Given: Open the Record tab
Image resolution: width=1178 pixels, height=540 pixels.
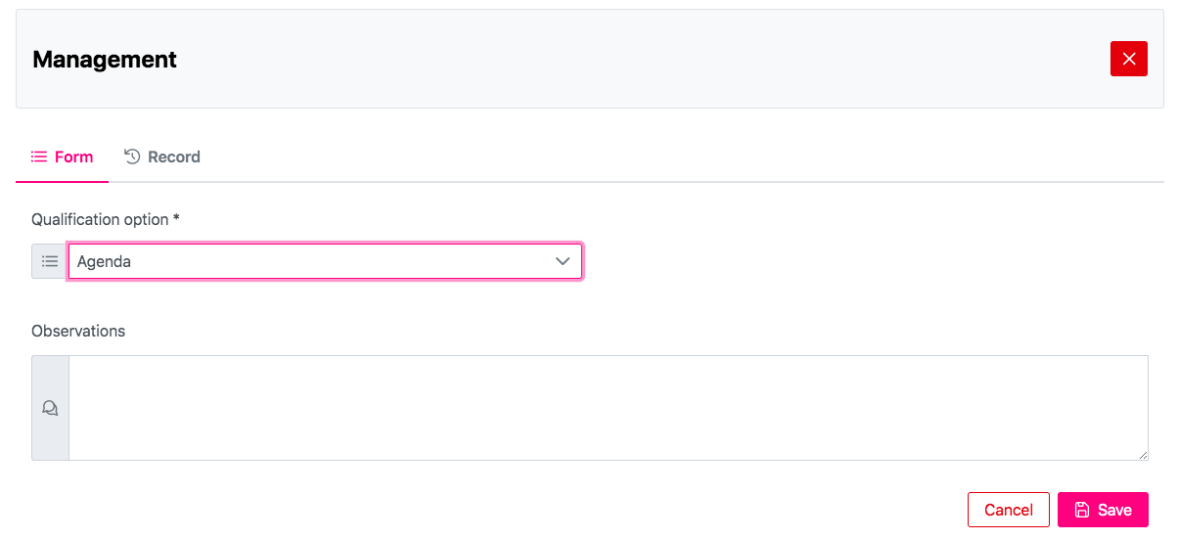Looking at the screenshot, I should 162,157.
